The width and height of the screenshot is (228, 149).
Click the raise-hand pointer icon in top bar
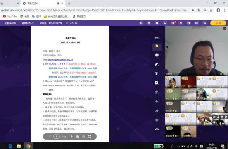(165, 23)
